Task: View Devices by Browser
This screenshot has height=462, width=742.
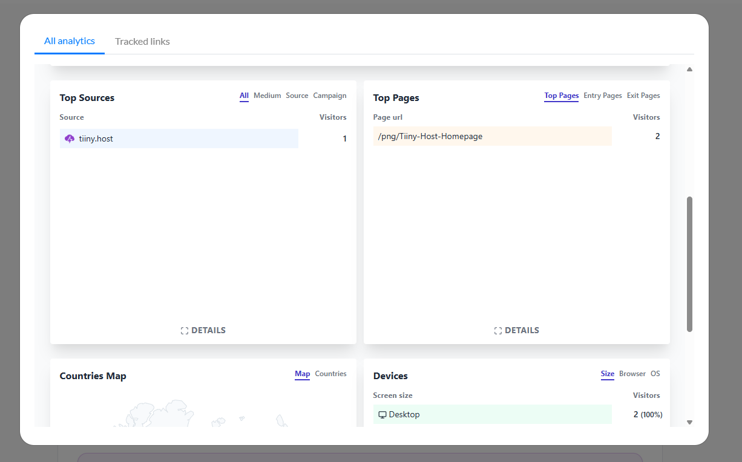Action: [x=632, y=374]
